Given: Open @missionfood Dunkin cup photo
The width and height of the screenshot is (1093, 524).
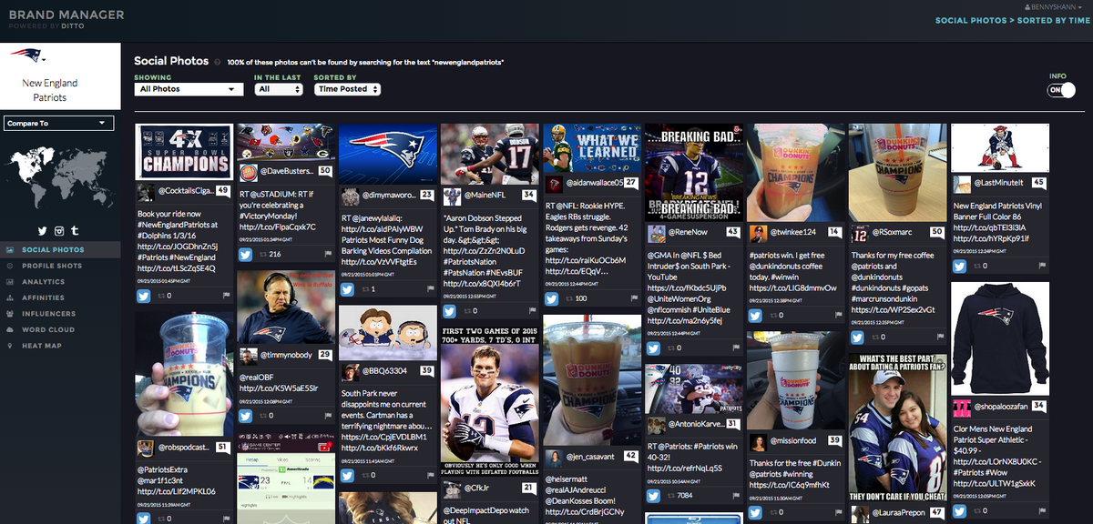Looking at the screenshot, I should [796, 381].
